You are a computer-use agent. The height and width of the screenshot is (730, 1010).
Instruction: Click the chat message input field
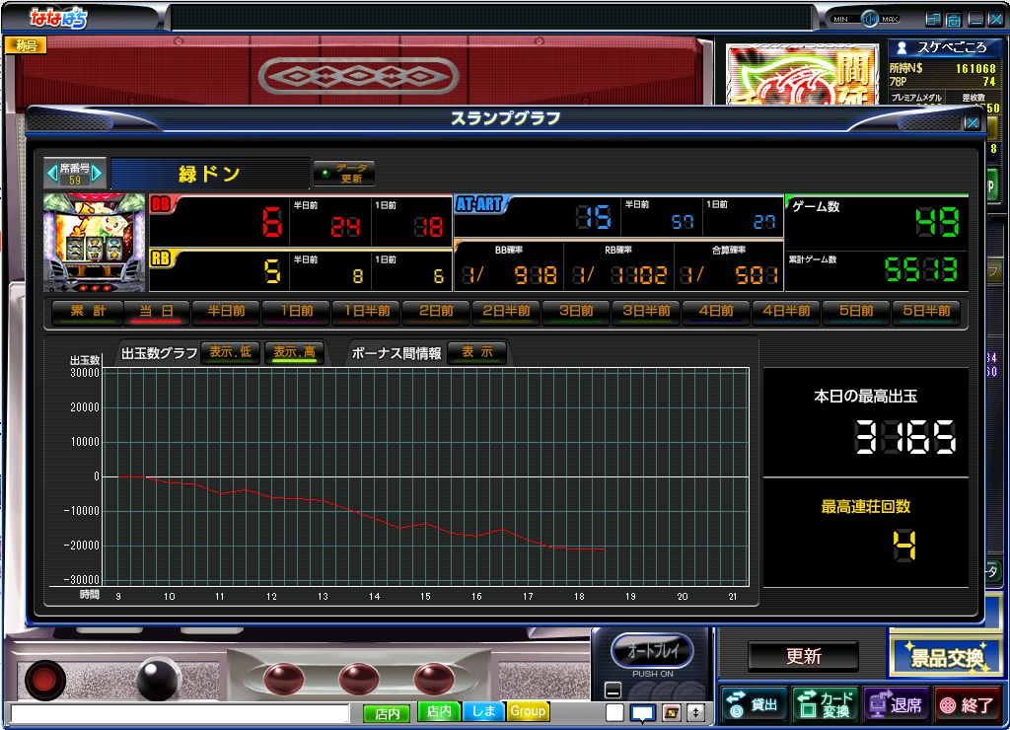click(180, 713)
